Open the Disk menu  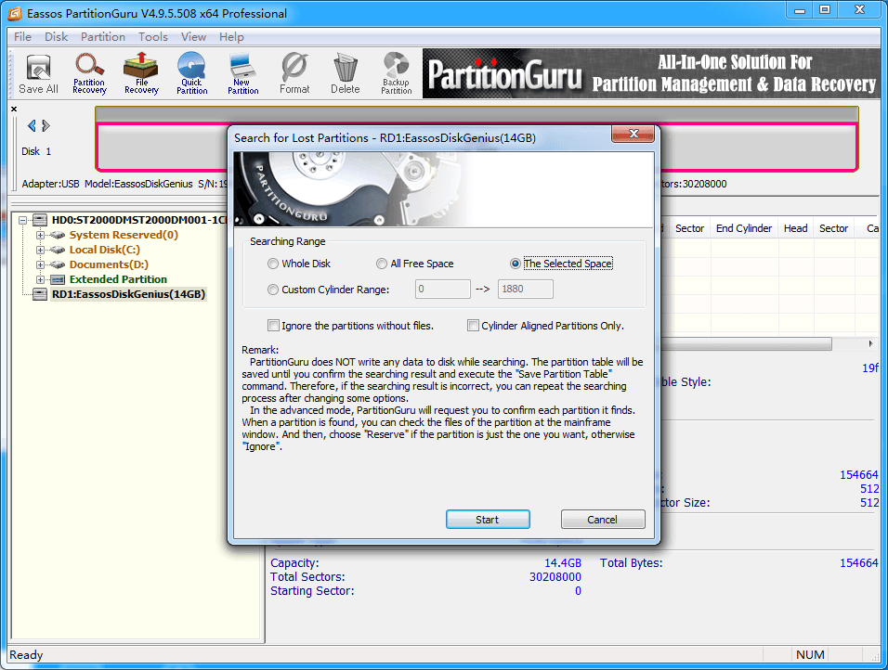coord(56,37)
